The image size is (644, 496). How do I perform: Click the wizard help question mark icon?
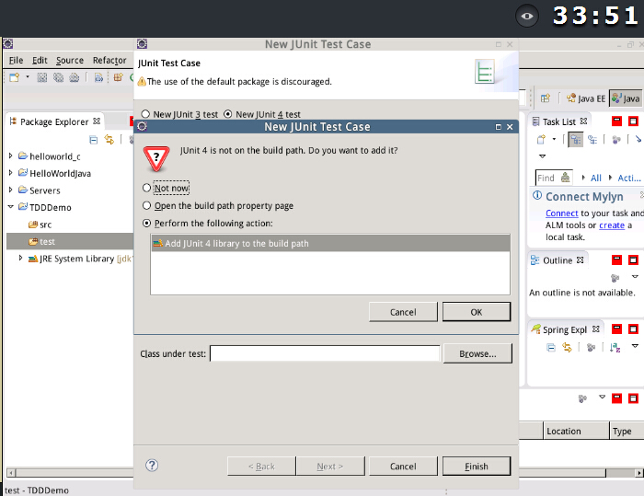pyautogui.click(x=152, y=466)
